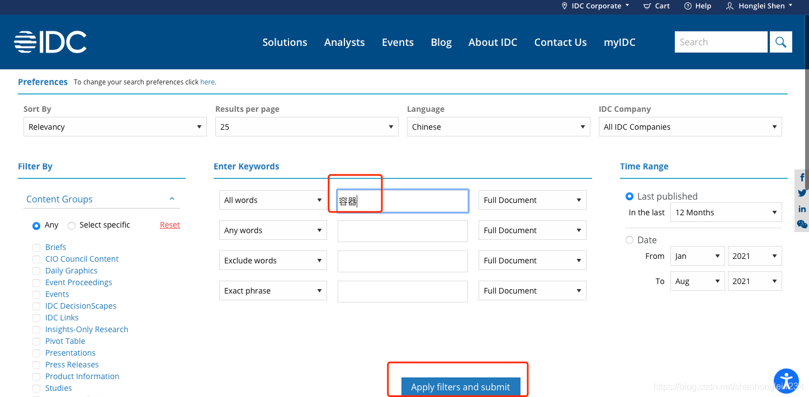809x397 pixels.
Task: Click the Any words keyword field
Action: (x=403, y=231)
